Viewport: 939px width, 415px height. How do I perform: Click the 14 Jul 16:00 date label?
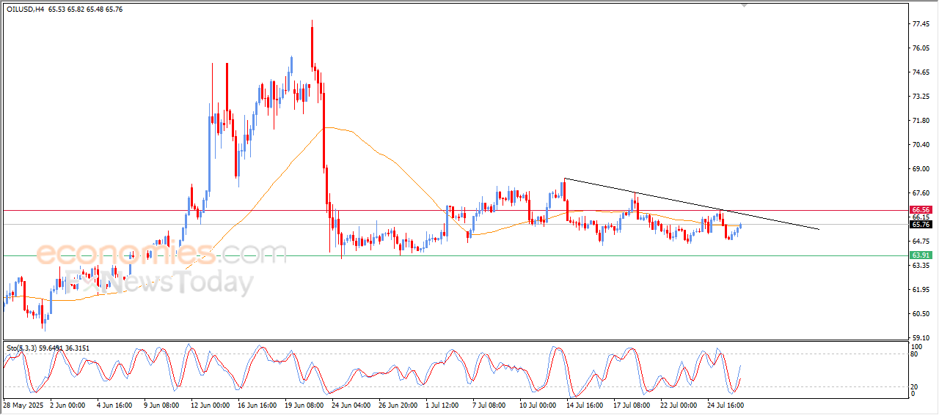[x=585, y=405]
